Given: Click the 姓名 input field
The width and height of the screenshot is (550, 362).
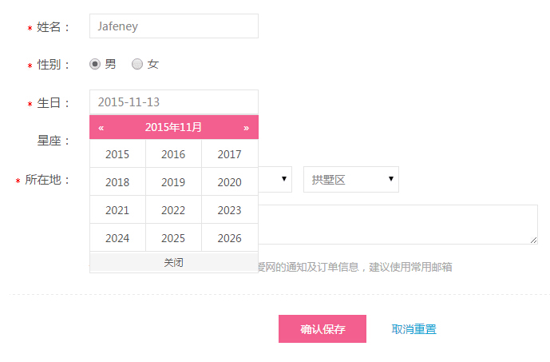Looking at the screenshot, I should pyautogui.click(x=173, y=26).
